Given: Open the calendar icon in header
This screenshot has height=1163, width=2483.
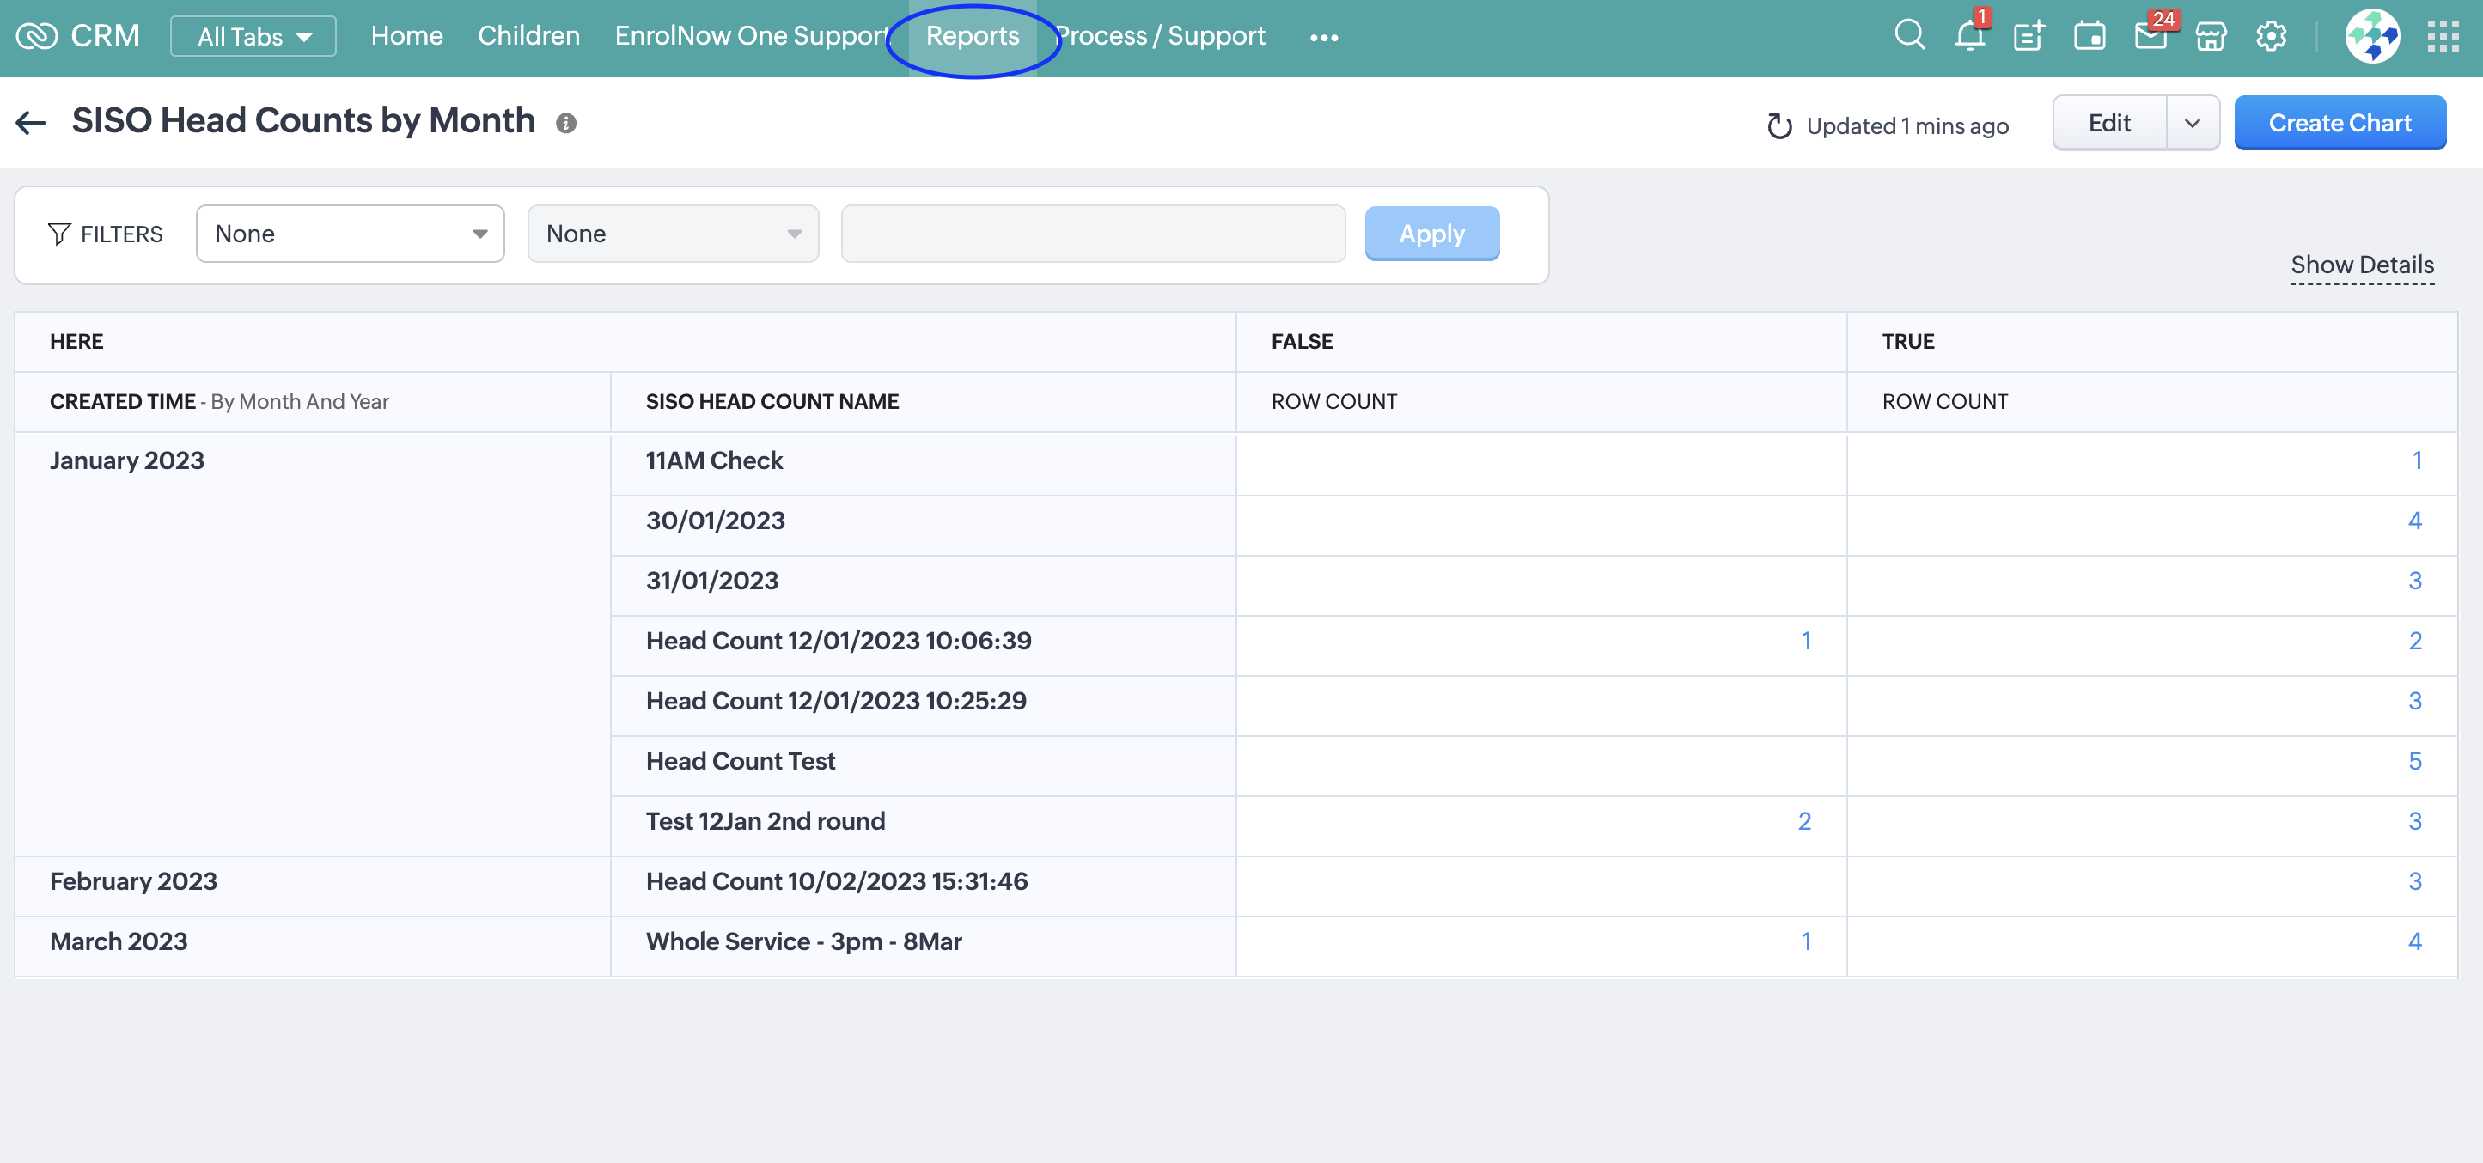Looking at the screenshot, I should pyautogui.click(x=2089, y=37).
